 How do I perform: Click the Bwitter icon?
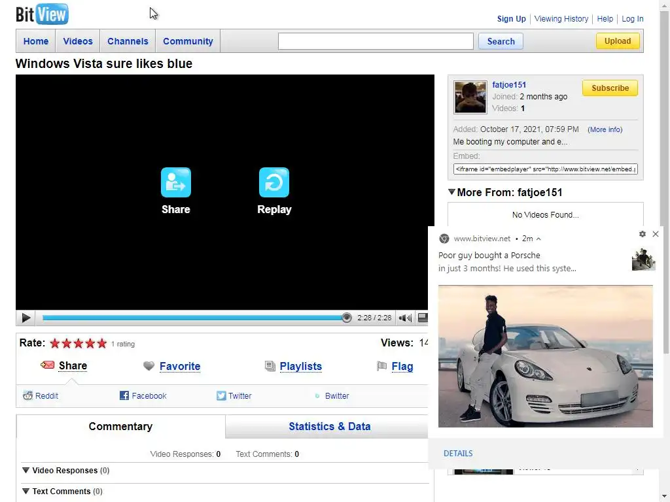pyautogui.click(x=317, y=395)
